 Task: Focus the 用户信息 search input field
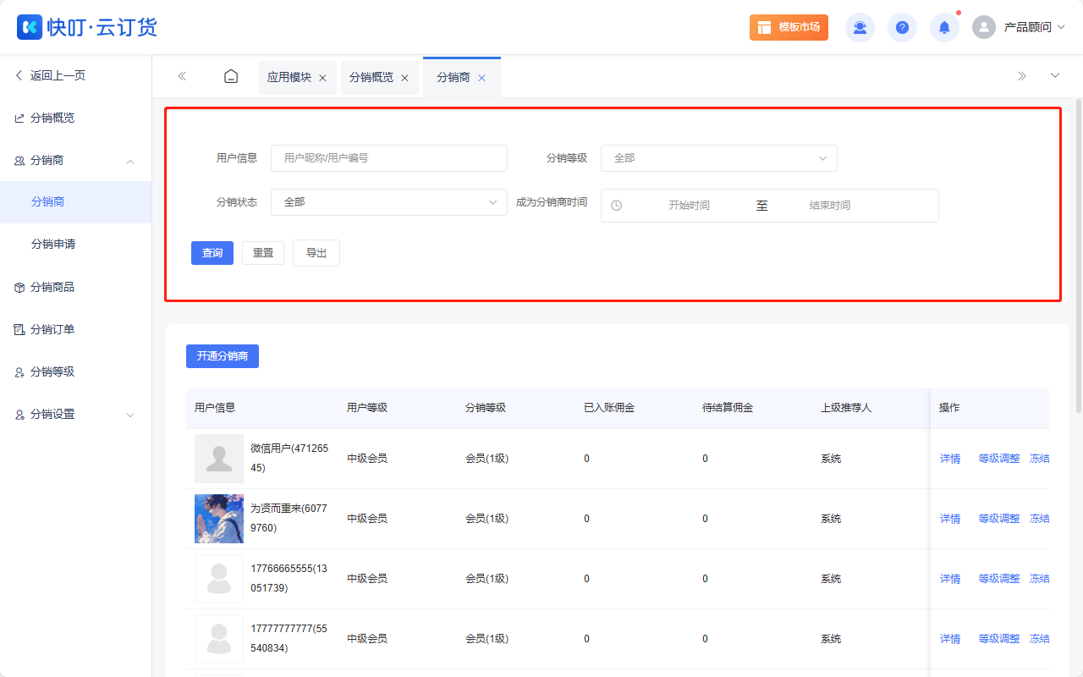(389, 158)
